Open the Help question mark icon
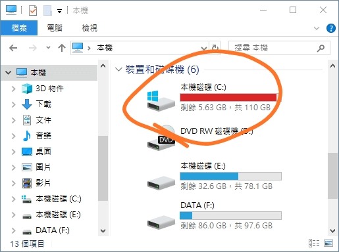 (330, 28)
